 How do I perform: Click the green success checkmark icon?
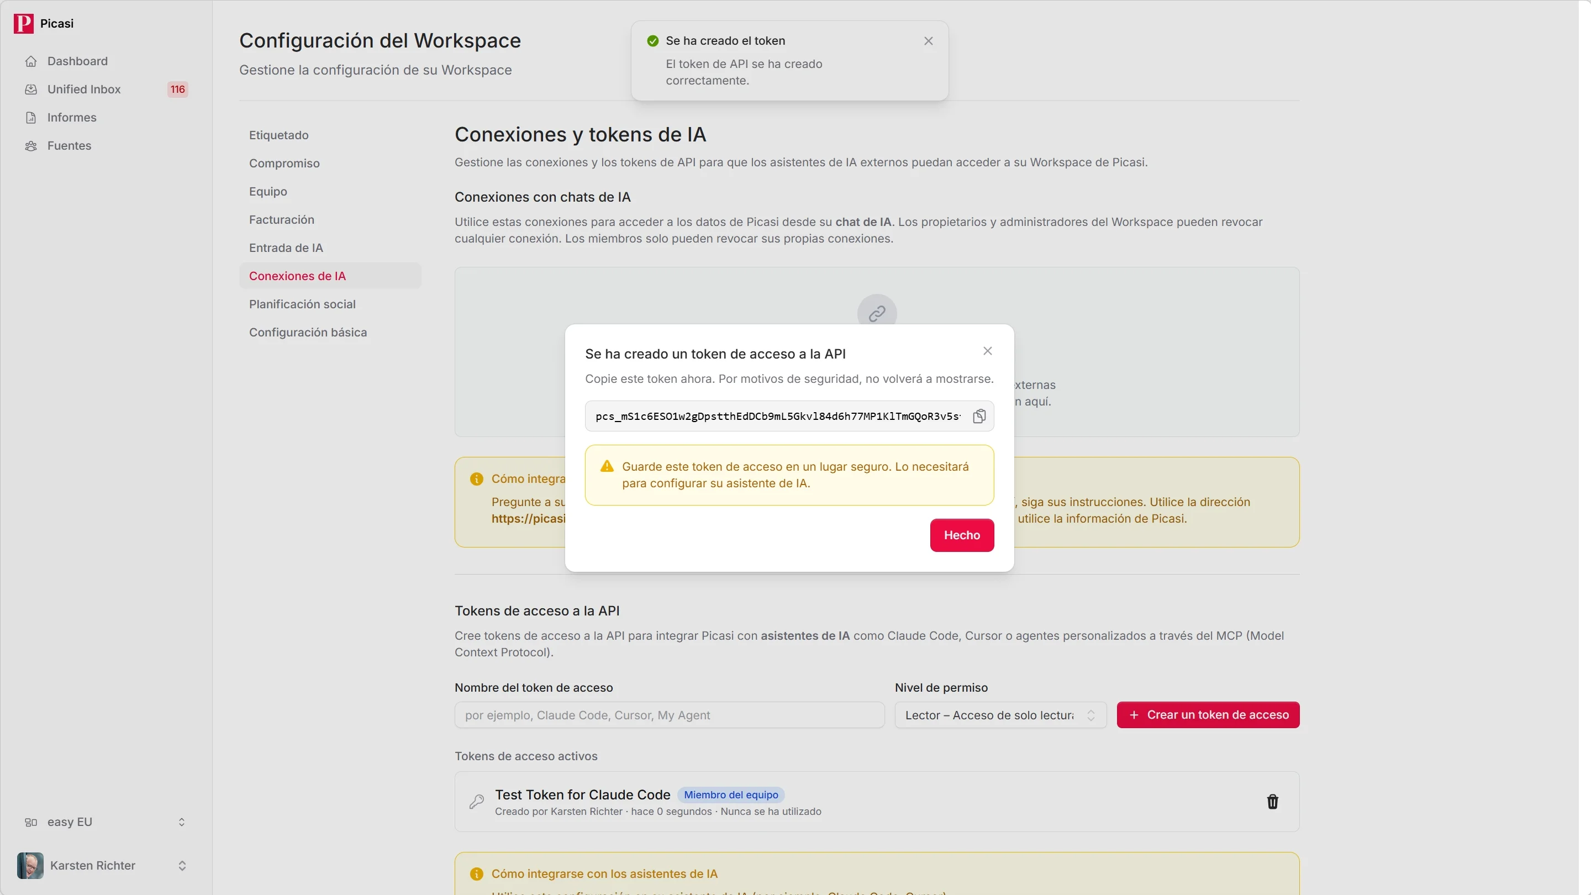(653, 41)
